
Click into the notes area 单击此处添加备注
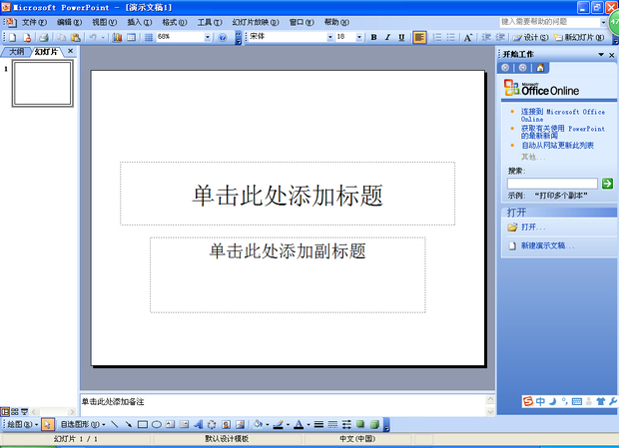coord(284,404)
